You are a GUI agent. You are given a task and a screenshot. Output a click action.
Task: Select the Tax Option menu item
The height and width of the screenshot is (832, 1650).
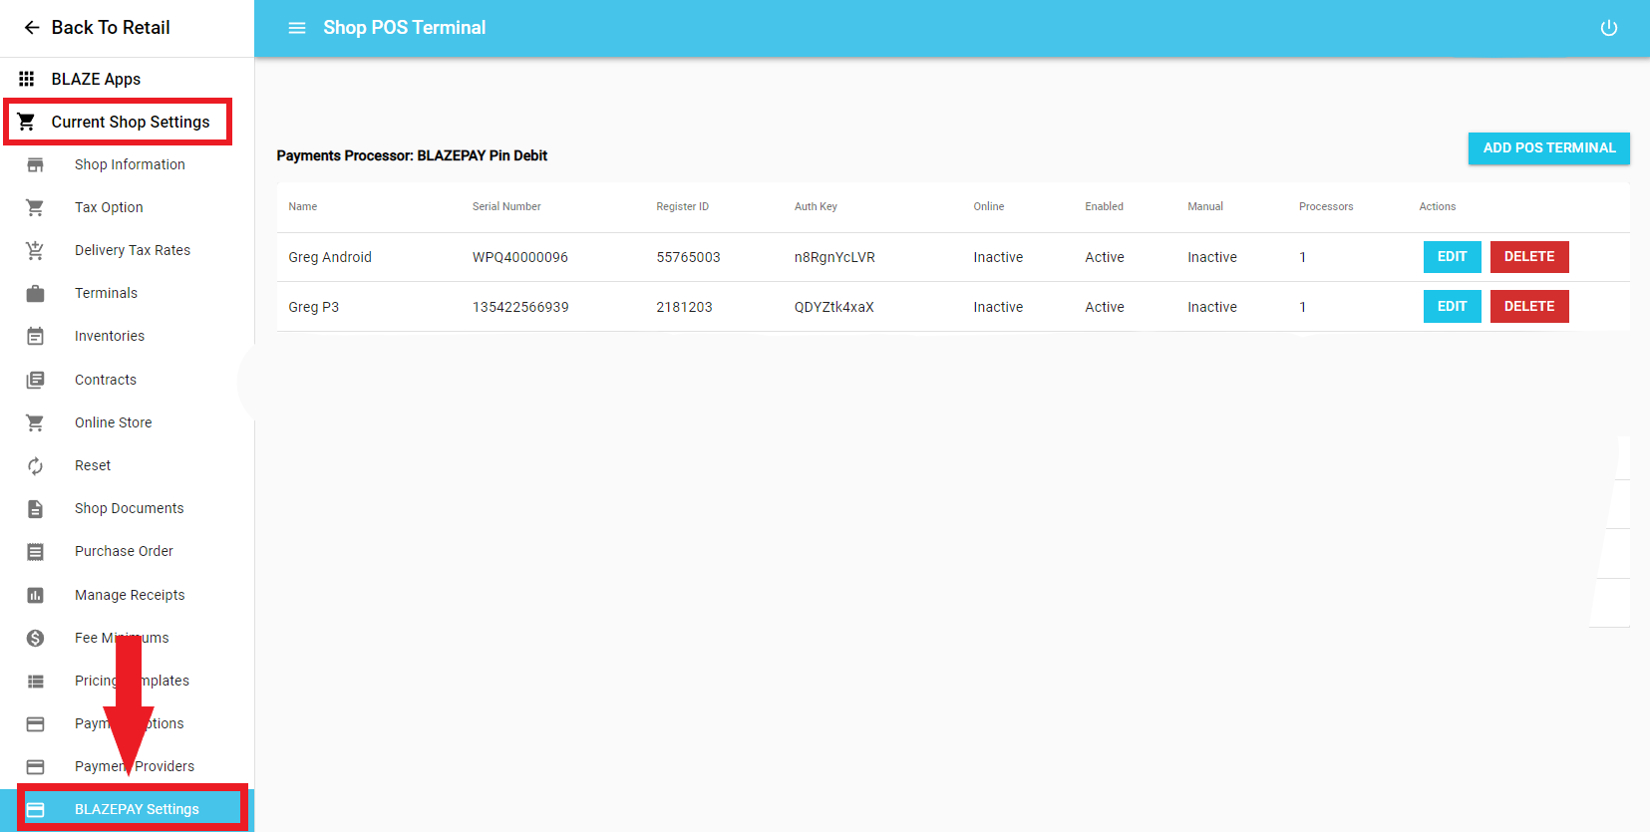click(x=109, y=207)
